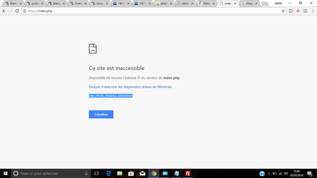
Task: Switch to the 'Sorry' tab
Action: tap(100, 3)
